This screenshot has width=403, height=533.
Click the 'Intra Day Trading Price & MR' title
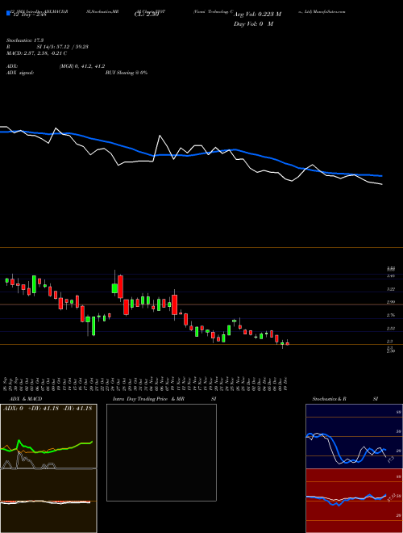pos(148,399)
